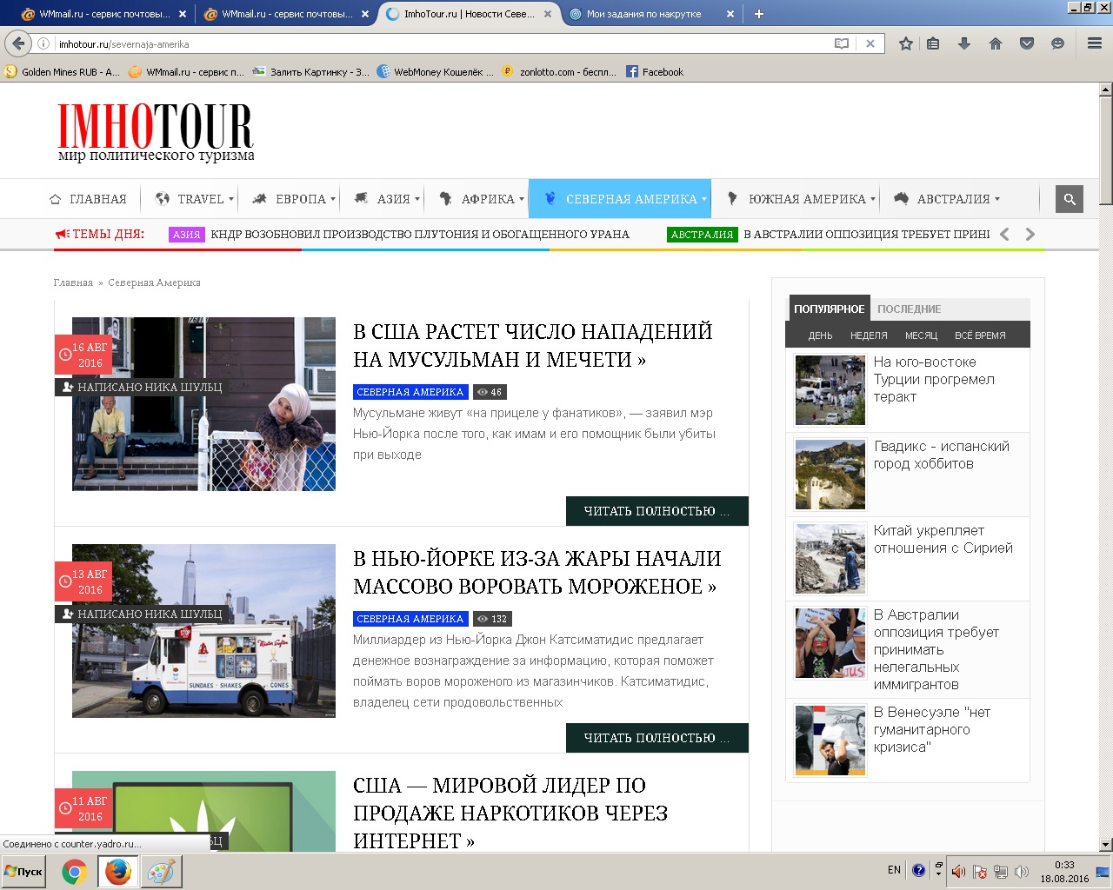Click Muslims article thumbnail image
The height and width of the screenshot is (890, 1113).
[x=203, y=403]
